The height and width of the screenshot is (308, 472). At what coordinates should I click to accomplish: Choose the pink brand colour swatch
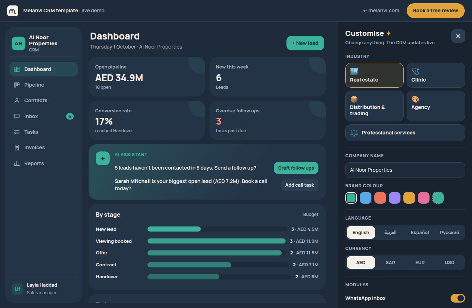424,198
